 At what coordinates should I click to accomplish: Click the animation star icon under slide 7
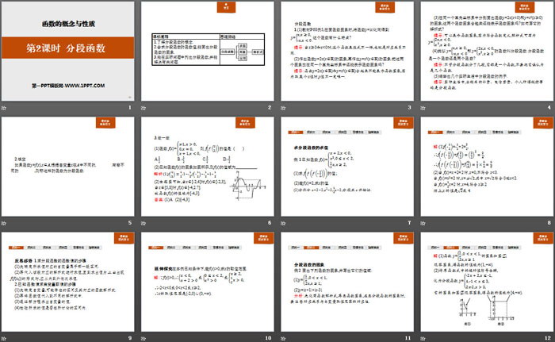pos(283,223)
